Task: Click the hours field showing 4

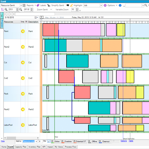Action: [x=41, y=142]
